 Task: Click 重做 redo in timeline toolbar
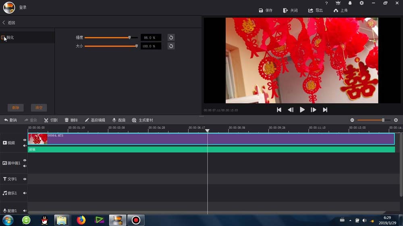click(x=31, y=120)
